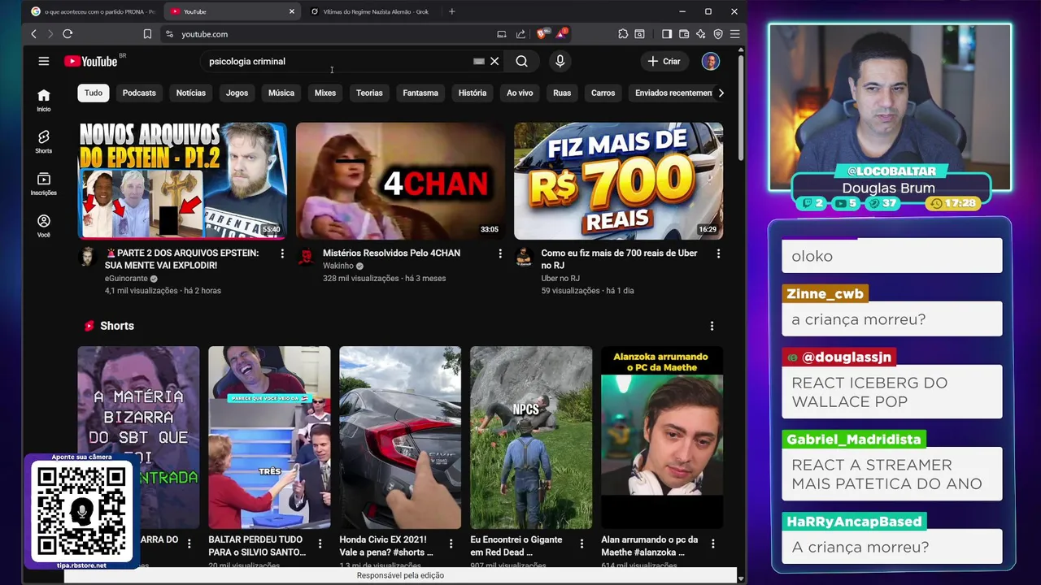Open options for Honda Civic short
The width and height of the screenshot is (1041, 585).
(451, 544)
